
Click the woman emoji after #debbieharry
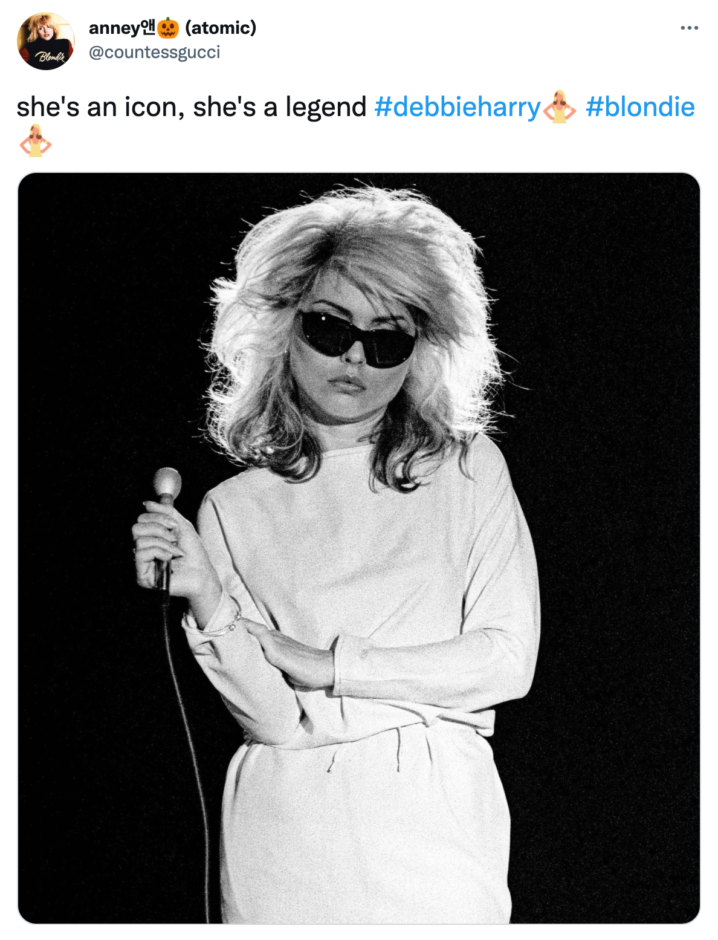pyautogui.click(x=559, y=107)
